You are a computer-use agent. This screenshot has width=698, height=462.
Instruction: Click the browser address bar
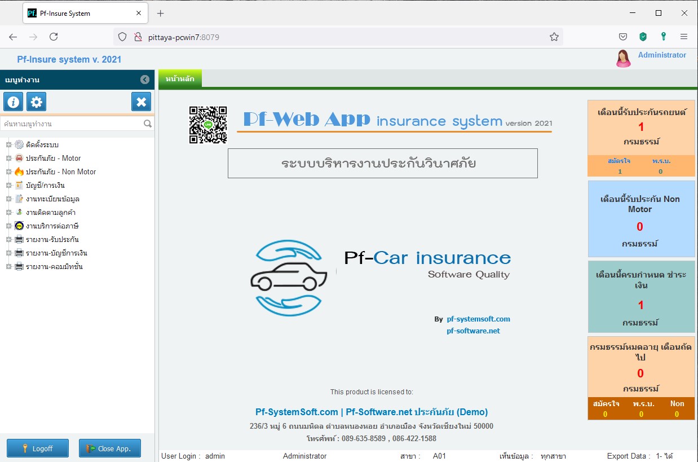[x=337, y=37]
